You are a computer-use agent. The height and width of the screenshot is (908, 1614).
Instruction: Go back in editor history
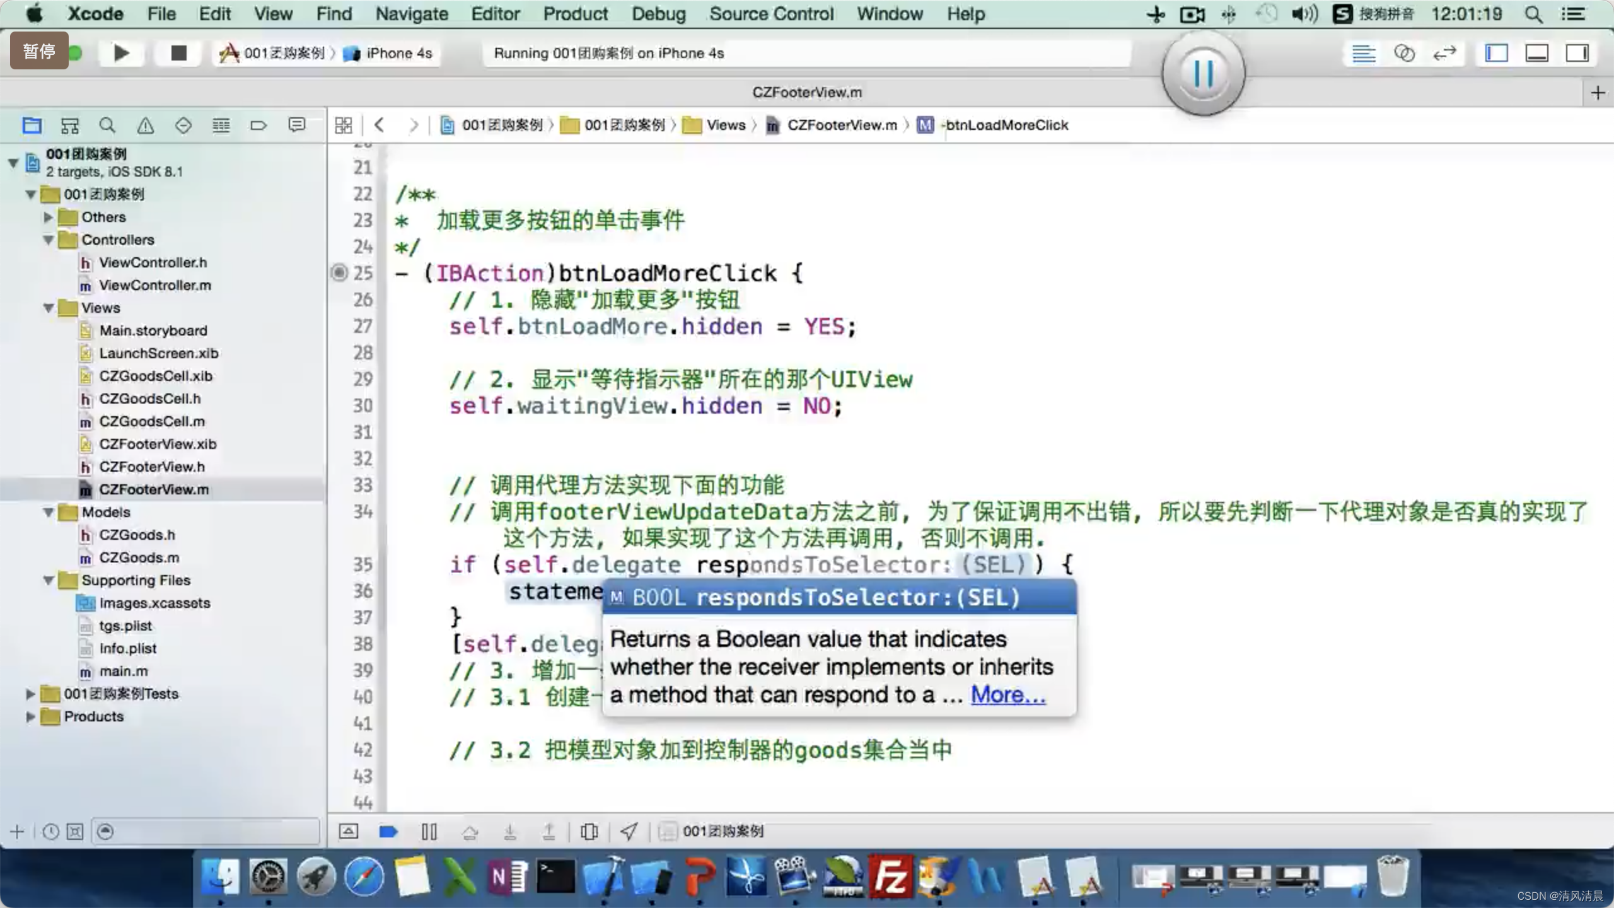coord(380,125)
